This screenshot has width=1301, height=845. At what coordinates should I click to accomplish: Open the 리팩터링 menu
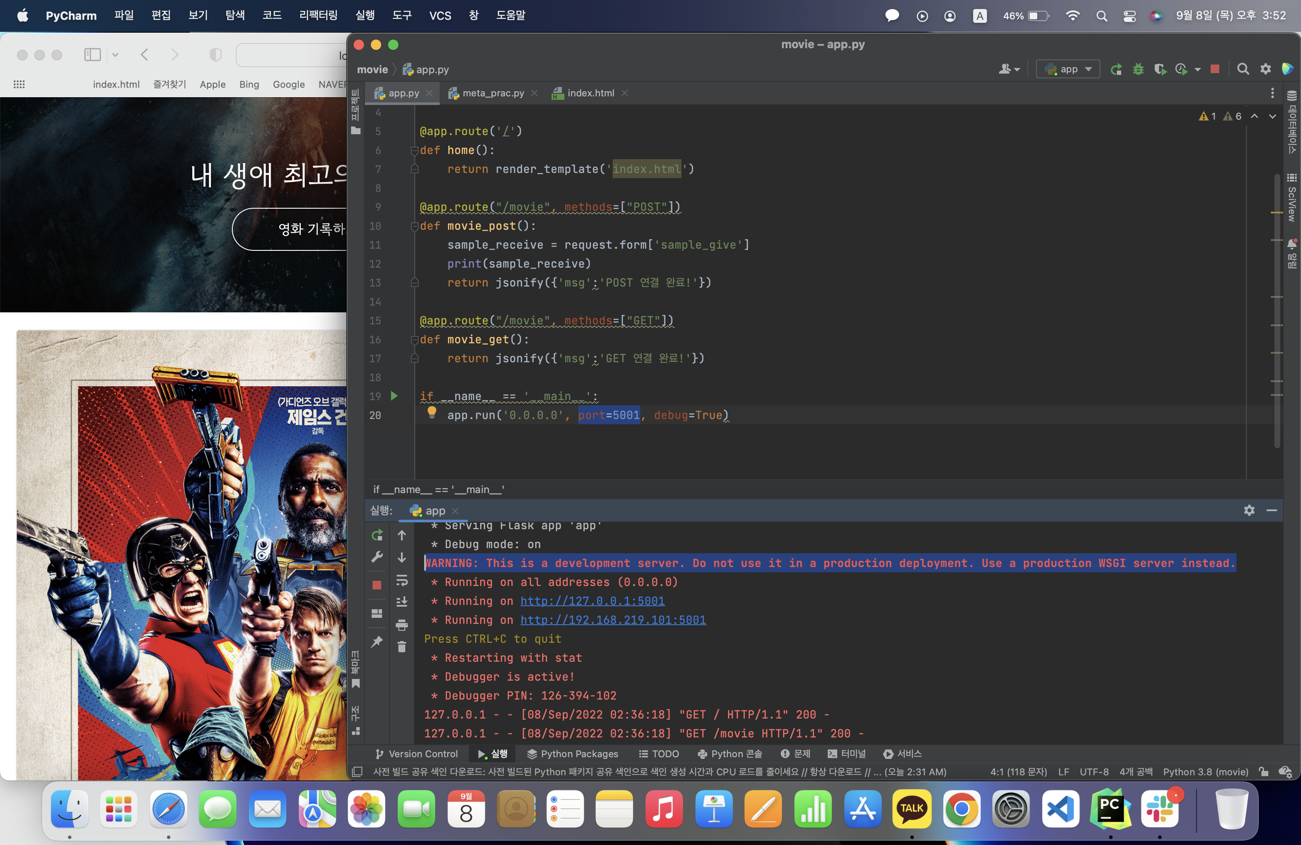point(318,15)
